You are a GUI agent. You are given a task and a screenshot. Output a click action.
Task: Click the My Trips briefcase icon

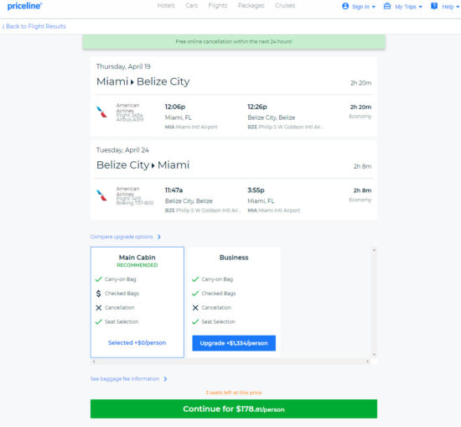387,6
